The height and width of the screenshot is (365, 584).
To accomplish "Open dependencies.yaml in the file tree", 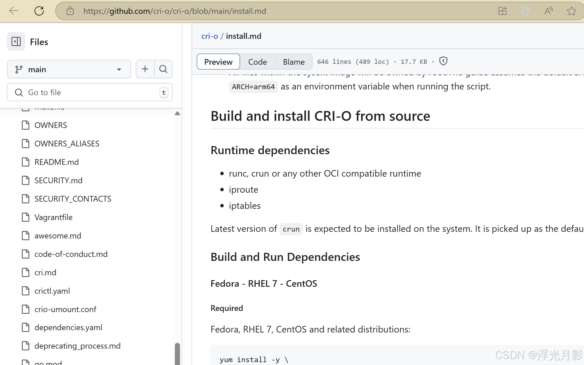I will click(x=68, y=327).
